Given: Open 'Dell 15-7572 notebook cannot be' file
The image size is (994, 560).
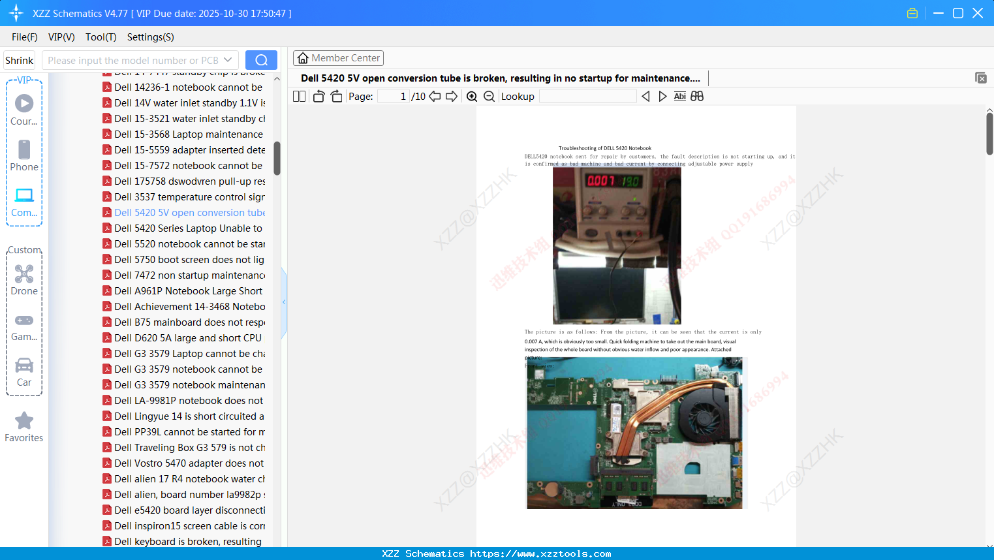Looking at the screenshot, I should [x=183, y=166].
